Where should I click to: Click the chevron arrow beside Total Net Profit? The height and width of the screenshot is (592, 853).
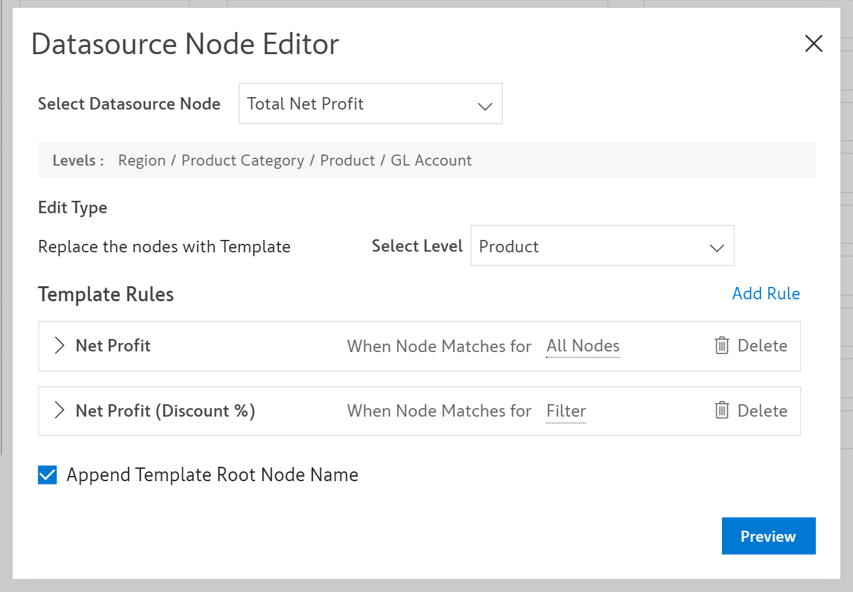pyautogui.click(x=485, y=106)
